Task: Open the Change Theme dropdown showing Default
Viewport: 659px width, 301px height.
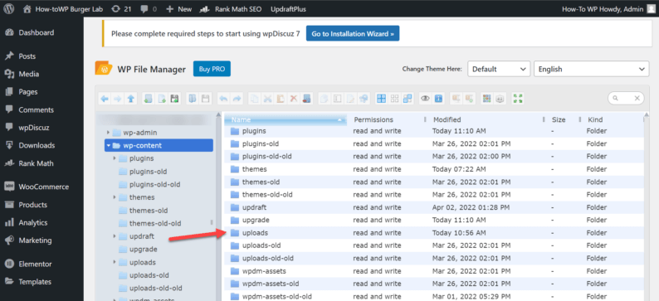Action: [x=499, y=70]
